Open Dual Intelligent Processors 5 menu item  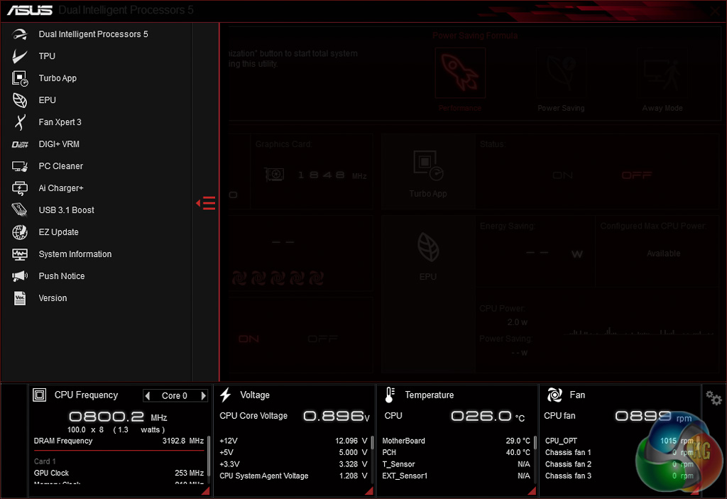pos(93,34)
